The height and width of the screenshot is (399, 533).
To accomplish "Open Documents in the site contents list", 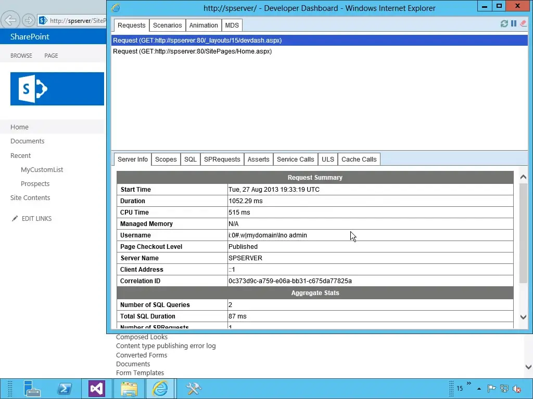I will 133,364.
